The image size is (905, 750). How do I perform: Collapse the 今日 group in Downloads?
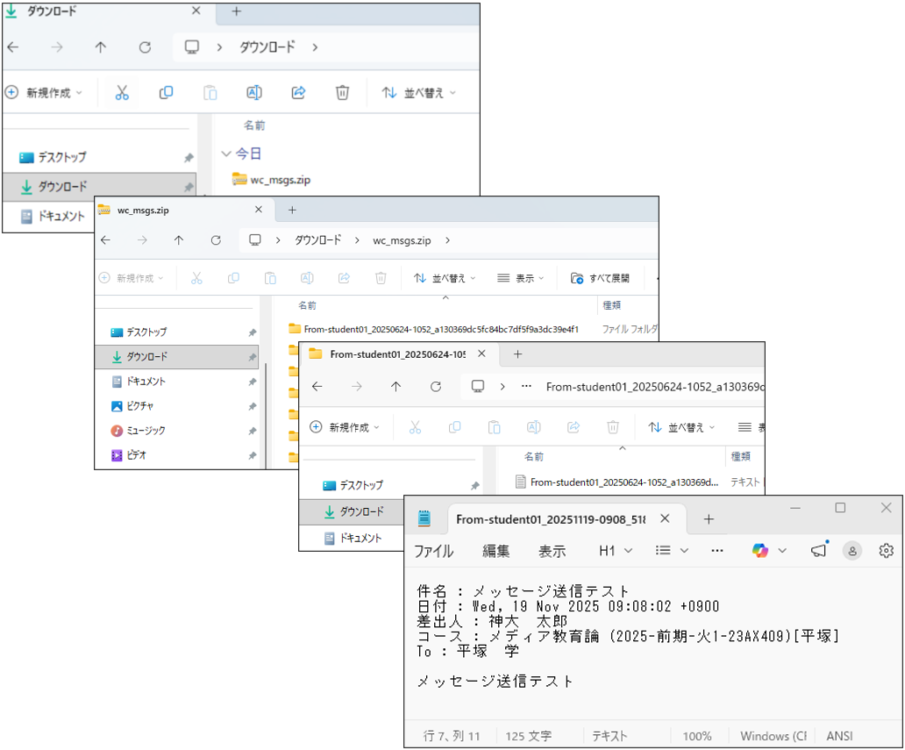tap(227, 154)
